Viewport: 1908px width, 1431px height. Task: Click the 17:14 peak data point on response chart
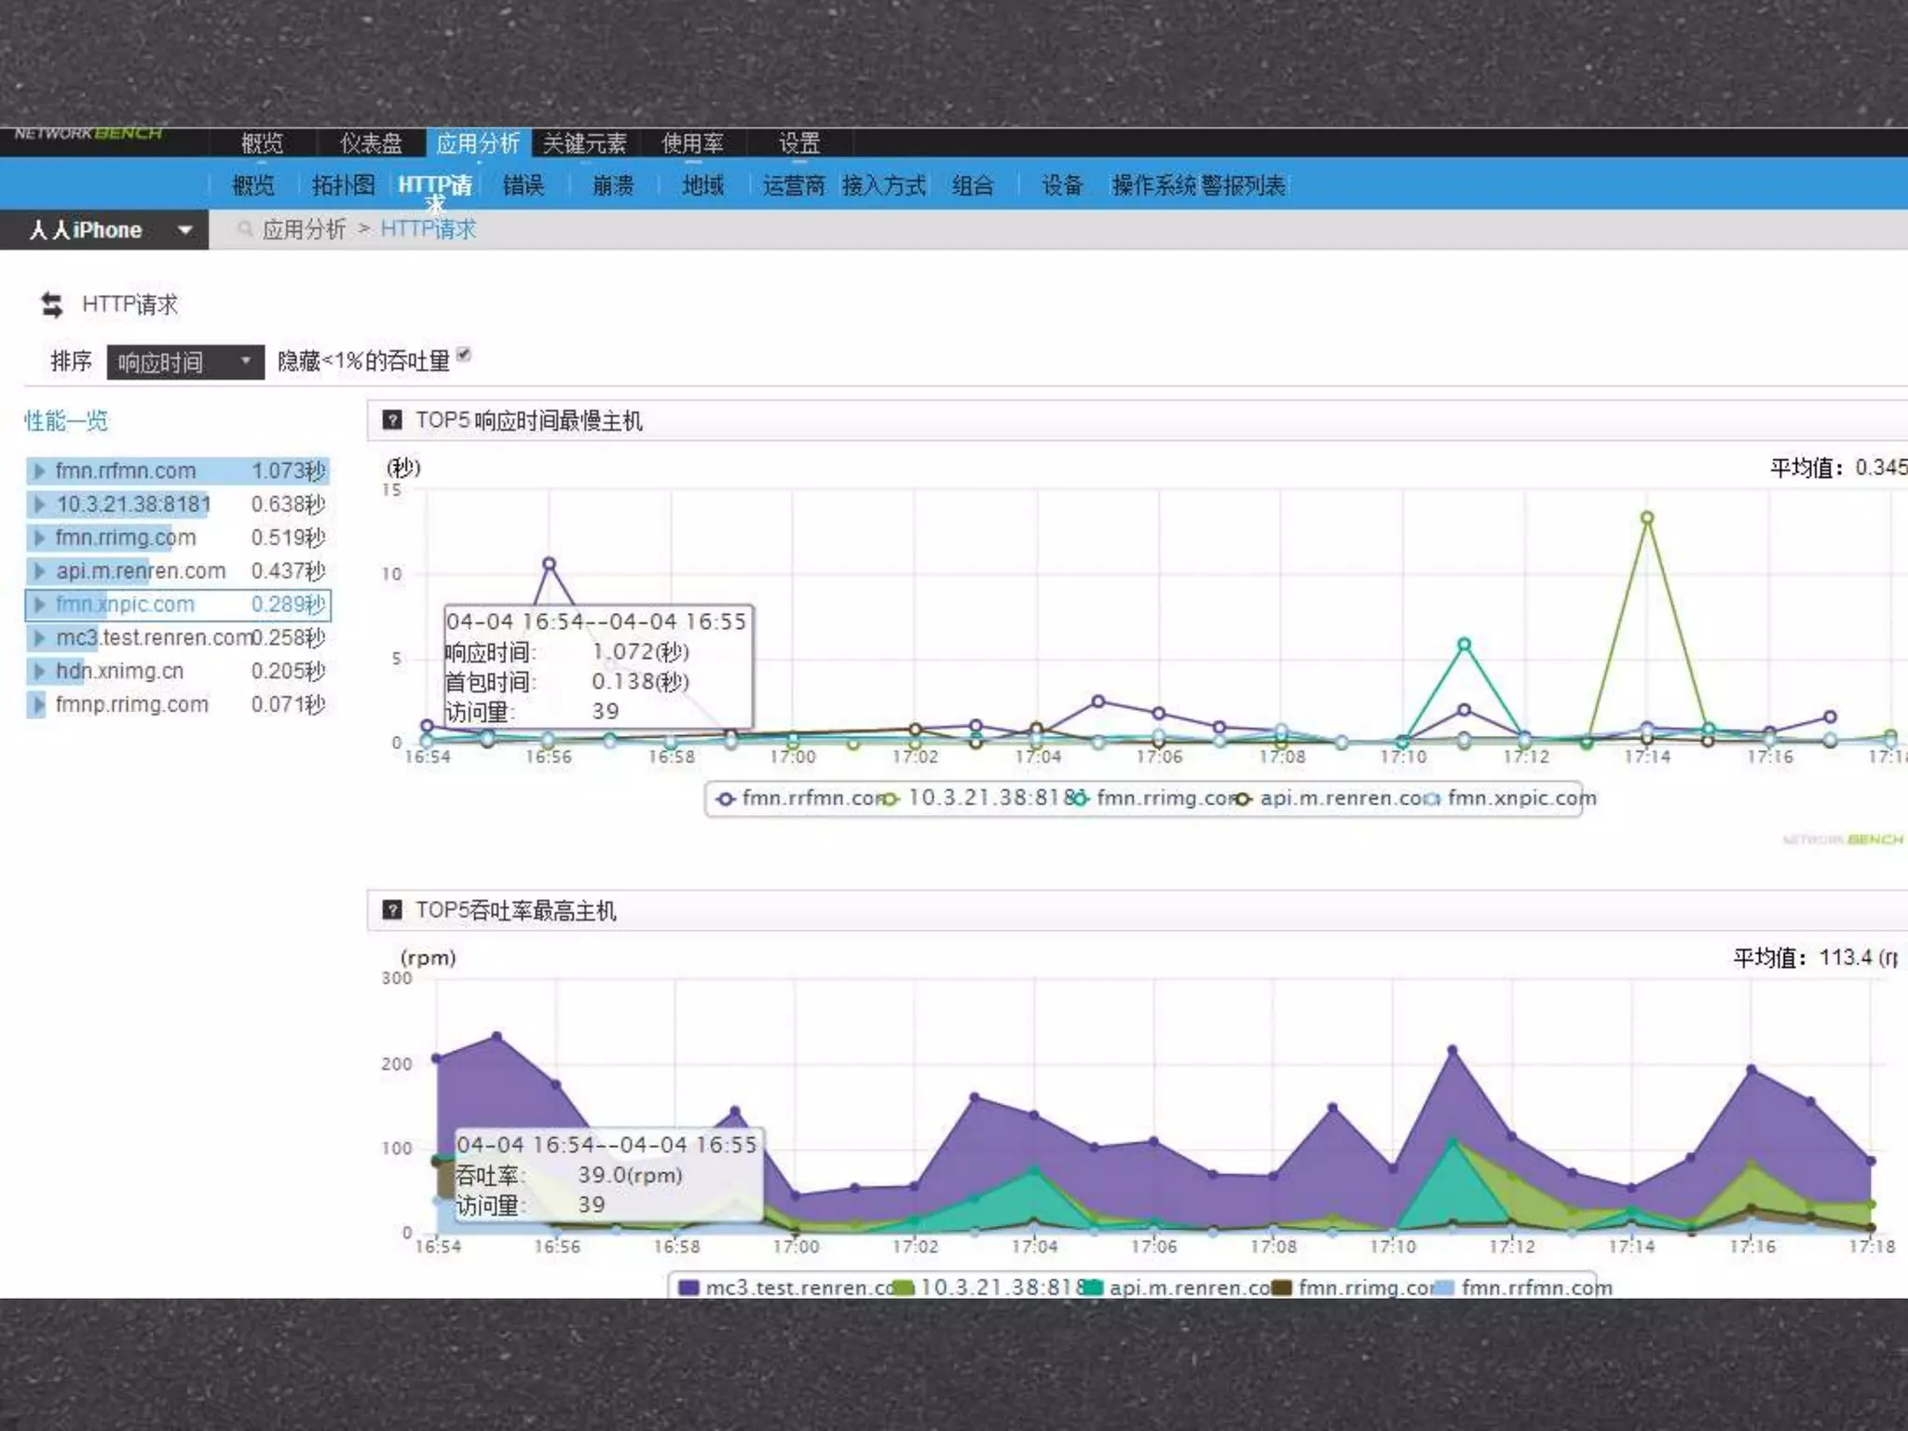coord(1647,518)
